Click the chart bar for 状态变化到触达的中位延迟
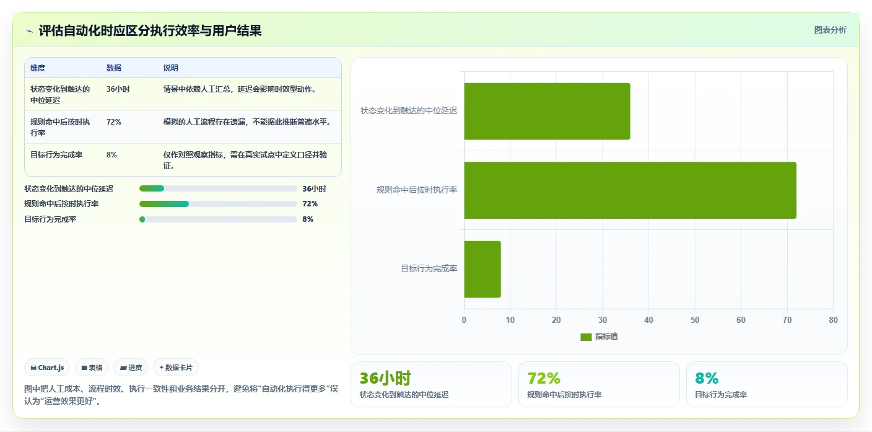The height and width of the screenshot is (432, 872). pyautogui.click(x=547, y=111)
